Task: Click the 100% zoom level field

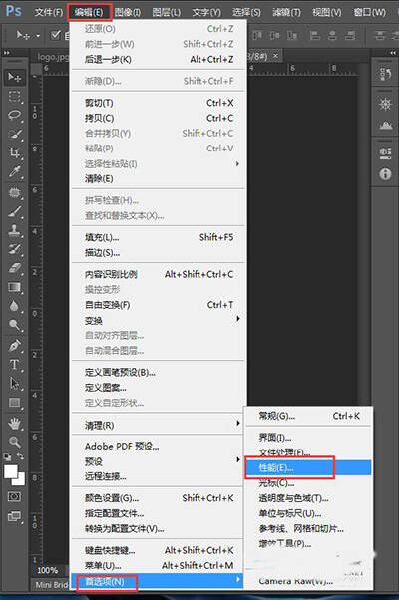Action: click(x=48, y=570)
